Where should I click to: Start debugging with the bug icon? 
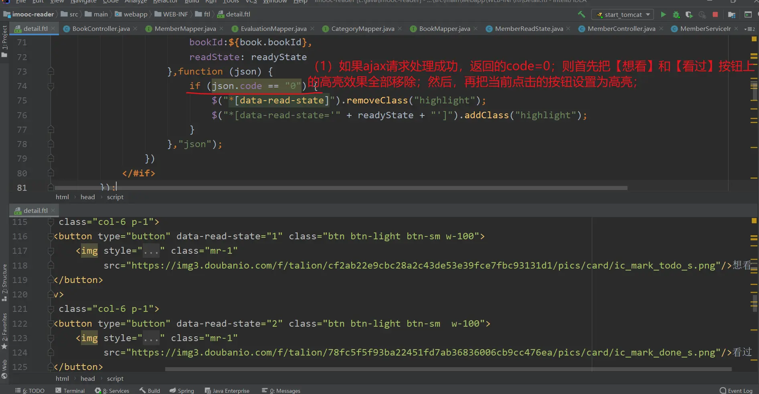(676, 15)
